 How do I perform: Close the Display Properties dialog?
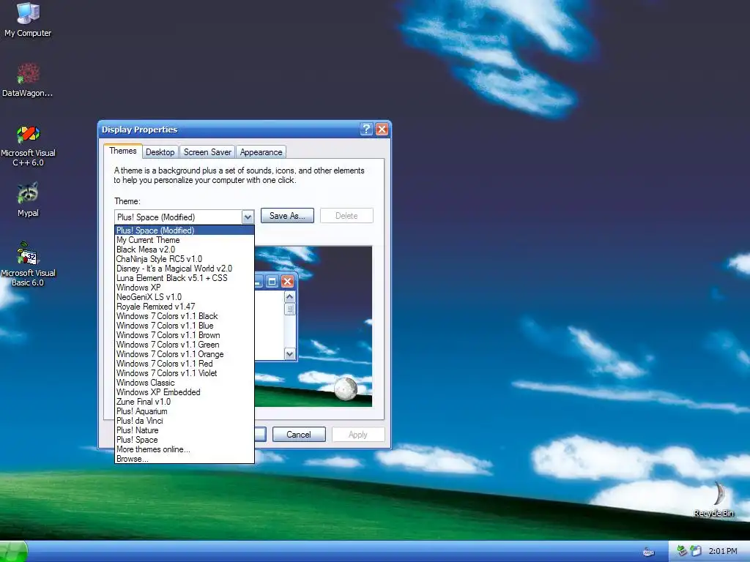tap(382, 129)
